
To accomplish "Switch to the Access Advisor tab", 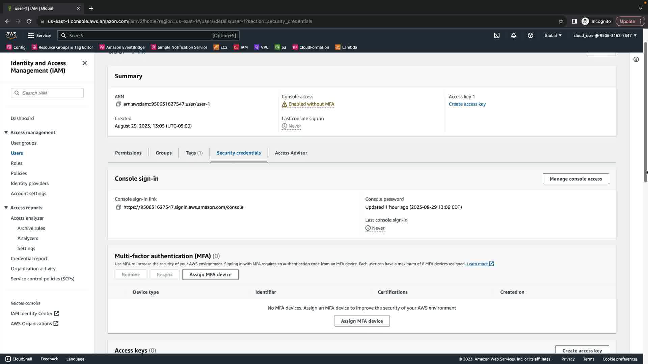I will (x=291, y=153).
